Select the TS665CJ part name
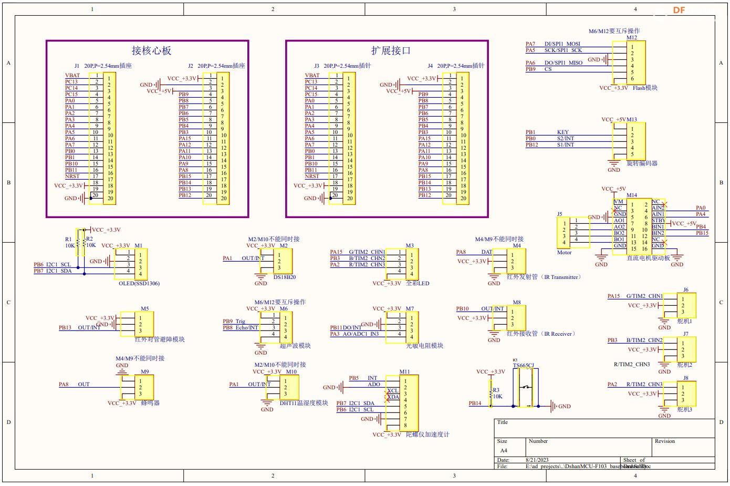The height and width of the screenshot is (486, 730). click(x=523, y=365)
